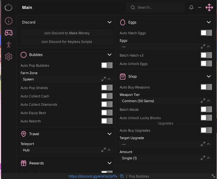Enable Batch Hatch x3

click(206, 55)
